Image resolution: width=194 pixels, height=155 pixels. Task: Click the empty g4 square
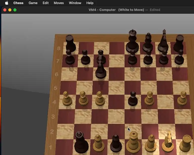165,102
